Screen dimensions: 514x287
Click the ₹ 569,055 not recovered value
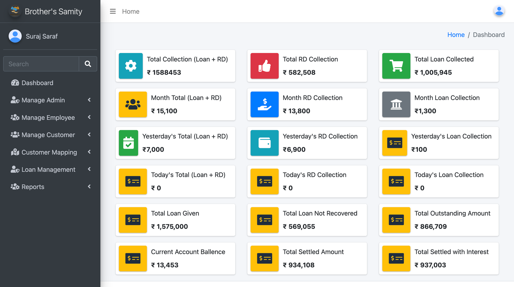pos(299,227)
